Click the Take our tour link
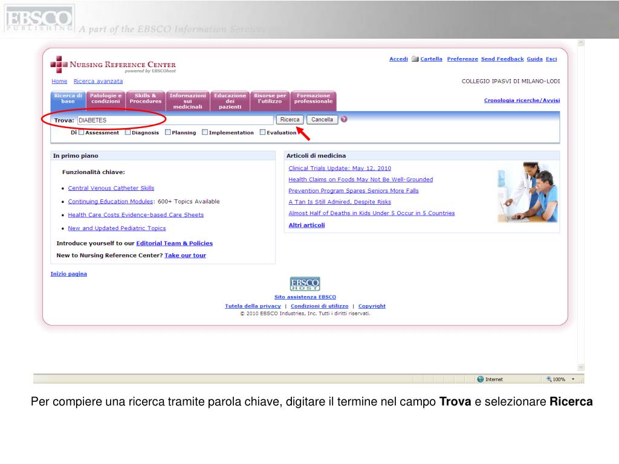Image resolution: width=619 pixels, height=464 pixels. coord(185,256)
